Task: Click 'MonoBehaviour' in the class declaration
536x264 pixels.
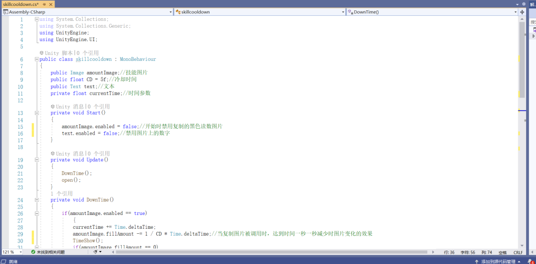Action: (x=138, y=59)
